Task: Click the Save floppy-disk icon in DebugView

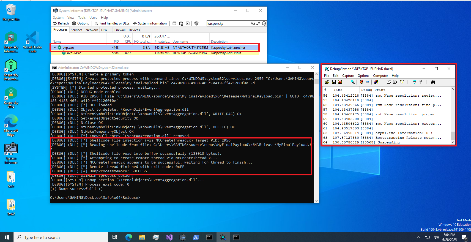Action: pos(333,82)
